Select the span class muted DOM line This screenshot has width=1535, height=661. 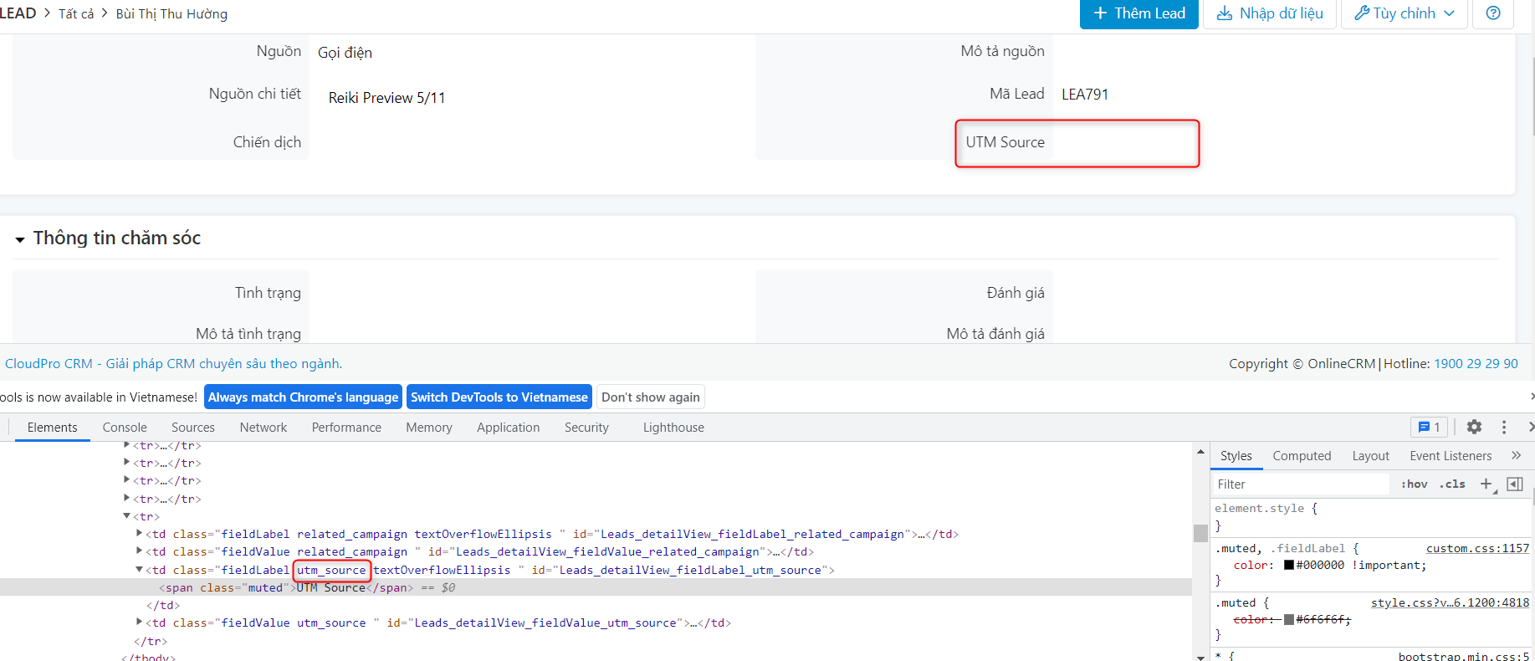596,587
